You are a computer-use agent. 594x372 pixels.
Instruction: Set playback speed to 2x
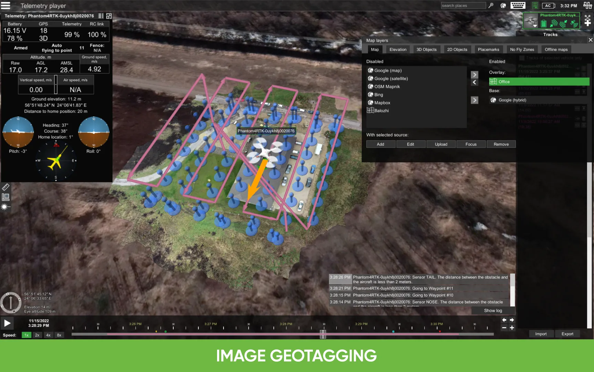click(37, 335)
